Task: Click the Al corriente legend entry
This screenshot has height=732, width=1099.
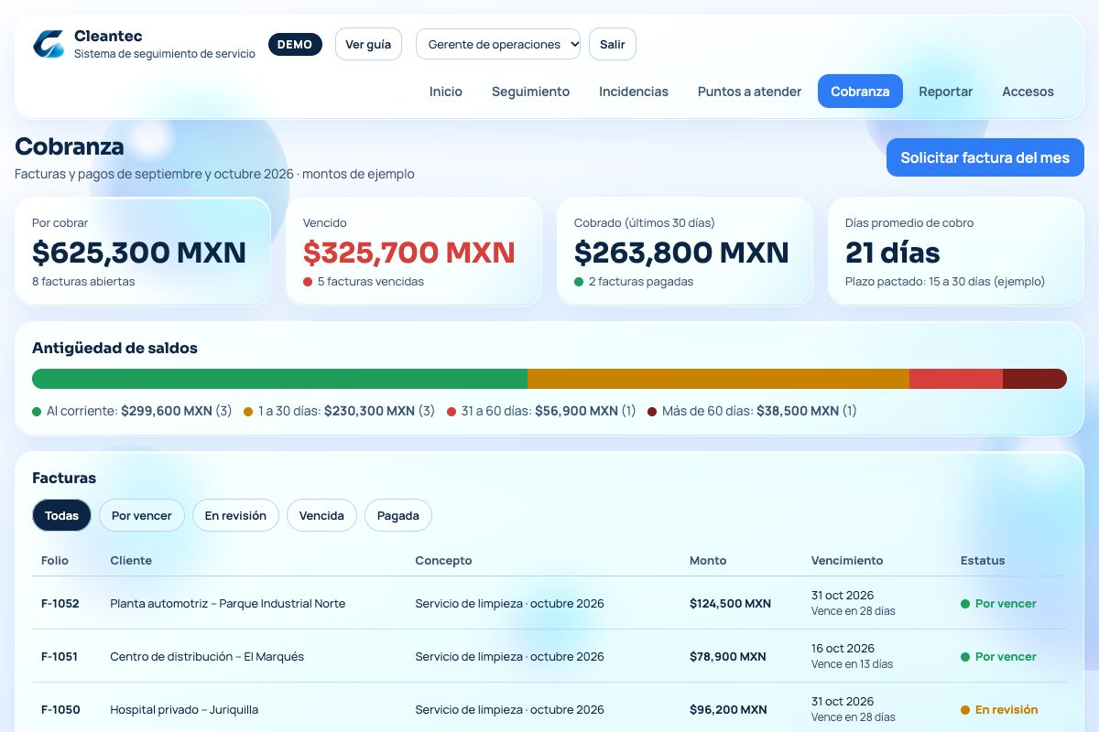Action: point(132,411)
